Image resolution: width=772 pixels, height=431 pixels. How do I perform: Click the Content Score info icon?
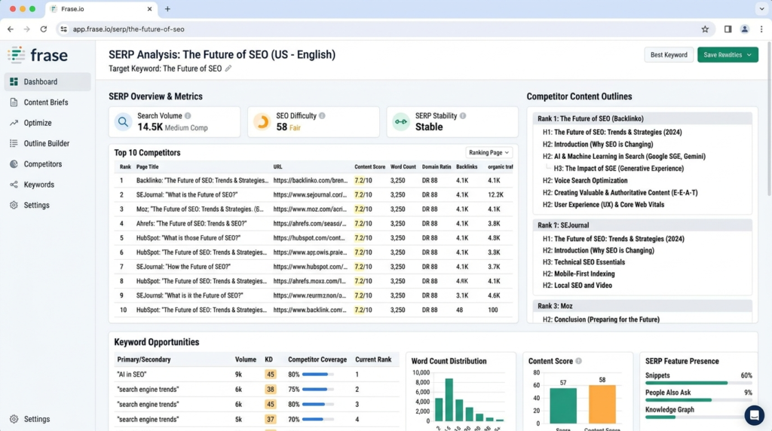[578, 361]
